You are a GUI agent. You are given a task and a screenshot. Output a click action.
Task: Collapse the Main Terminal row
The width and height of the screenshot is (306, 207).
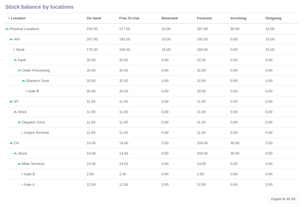click(x=19, y=164)
